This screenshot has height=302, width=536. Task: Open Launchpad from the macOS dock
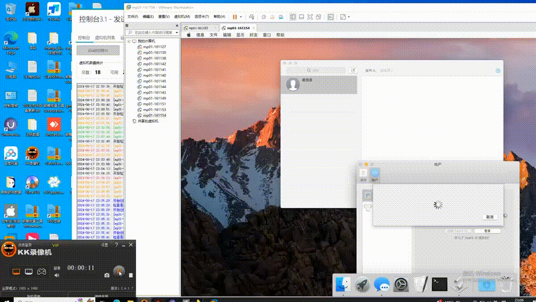point(362,284)
